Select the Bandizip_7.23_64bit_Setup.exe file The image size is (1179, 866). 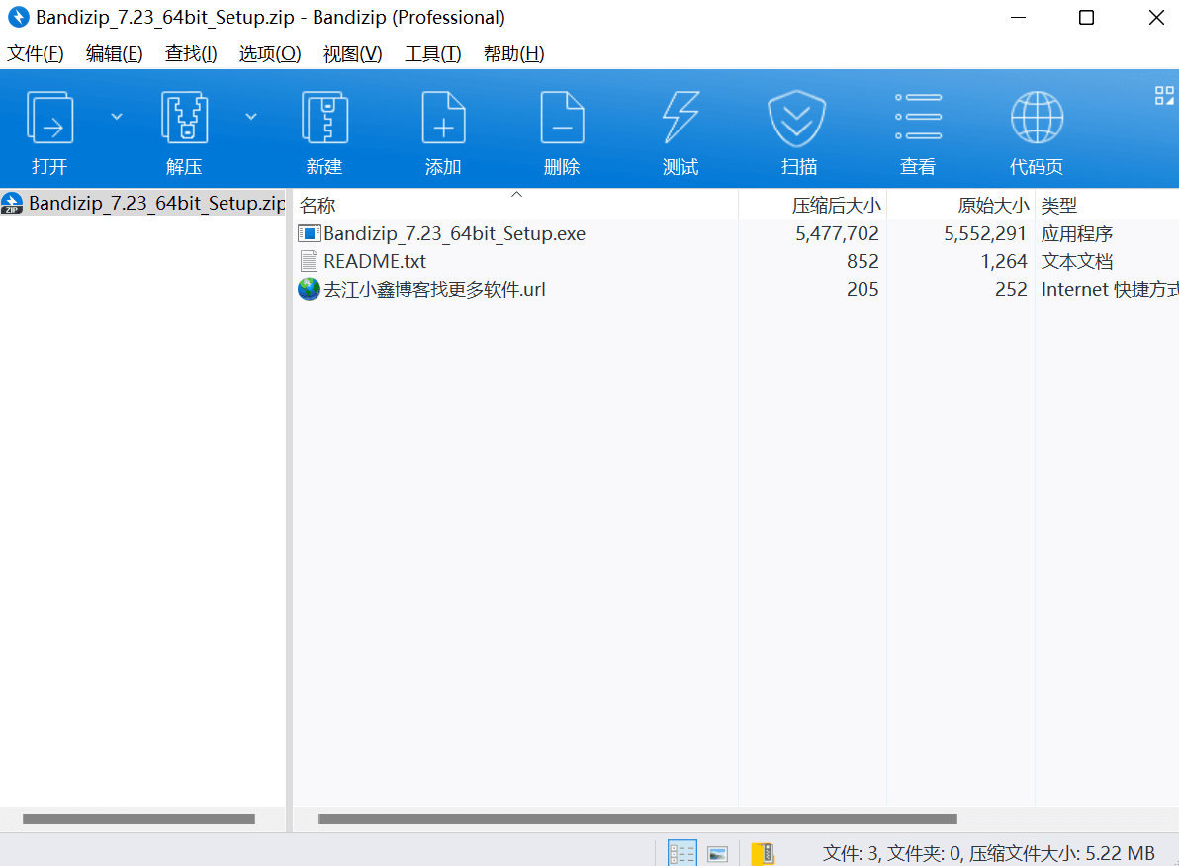[454, 233]
